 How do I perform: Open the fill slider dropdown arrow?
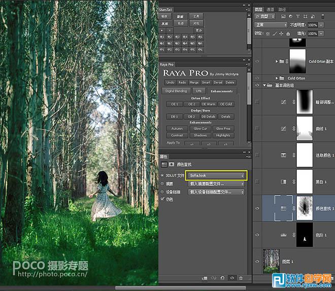[321, 34]
